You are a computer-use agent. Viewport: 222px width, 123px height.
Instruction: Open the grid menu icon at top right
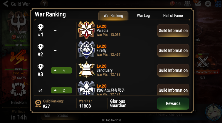tap(218, 4)
